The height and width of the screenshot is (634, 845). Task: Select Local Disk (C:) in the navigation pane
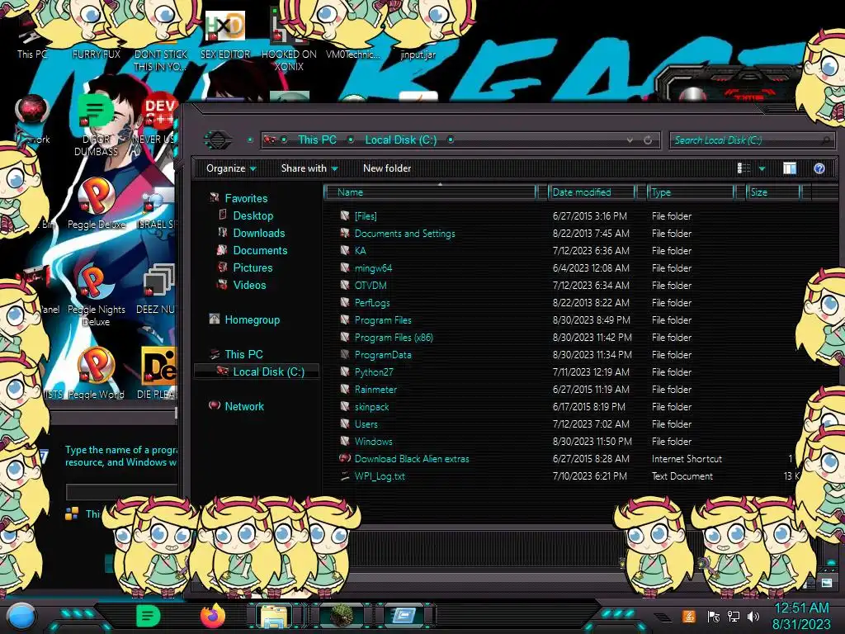(257, 371)
